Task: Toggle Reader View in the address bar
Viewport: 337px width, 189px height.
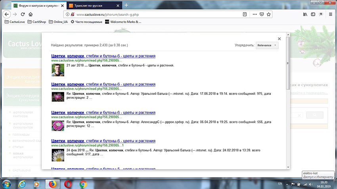Action: coord(245,14)
